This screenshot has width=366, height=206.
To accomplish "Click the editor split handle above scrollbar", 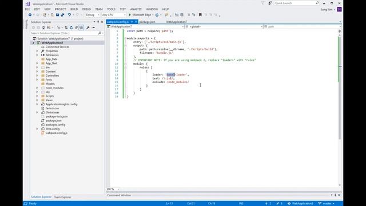I will click(x=340, y=31).
